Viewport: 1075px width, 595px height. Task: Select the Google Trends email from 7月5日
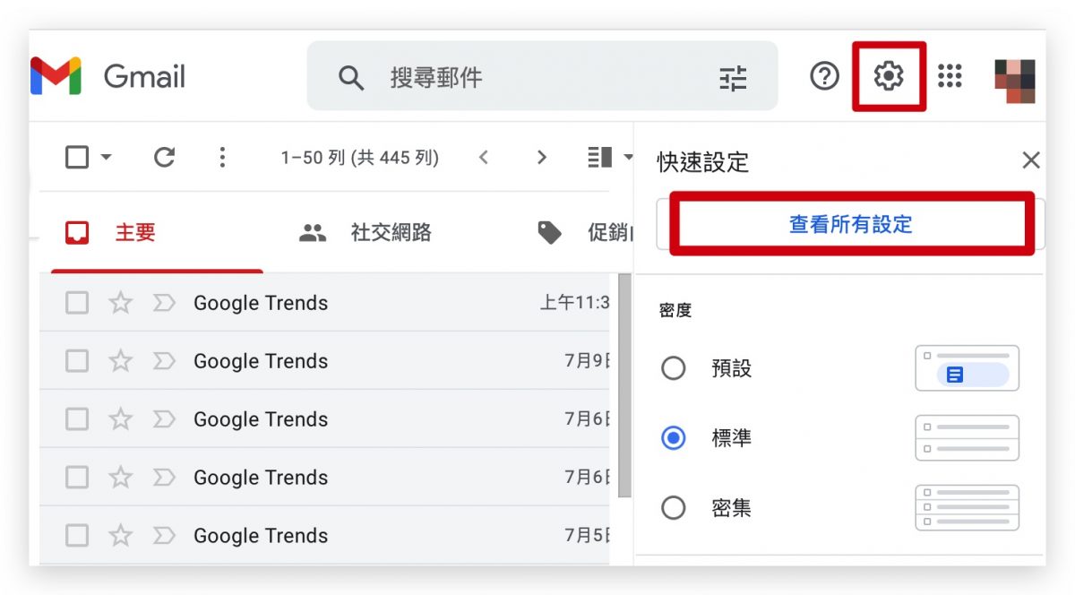click(77, 535)
